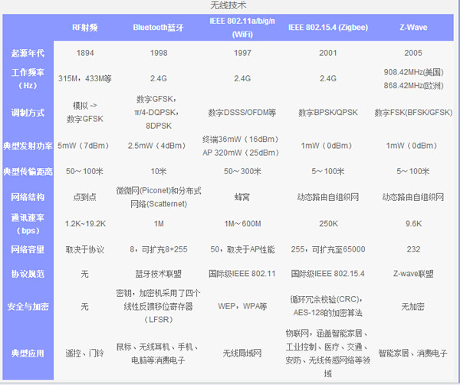Select the Z-wave联盟 protocol cell
The image size is (460, 385).
click(412, 273)
